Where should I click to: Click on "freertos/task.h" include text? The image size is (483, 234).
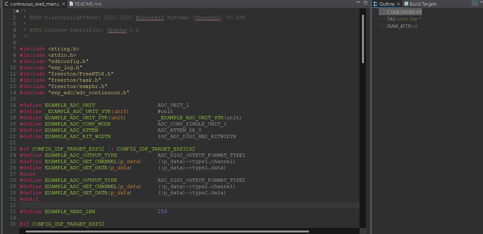point(74,80)
